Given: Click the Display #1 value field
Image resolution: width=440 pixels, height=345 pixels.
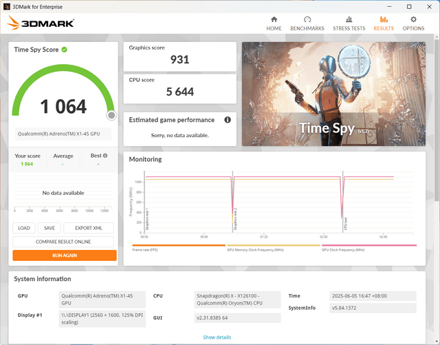Looking at the screenshot, I should tap(102, 319).
